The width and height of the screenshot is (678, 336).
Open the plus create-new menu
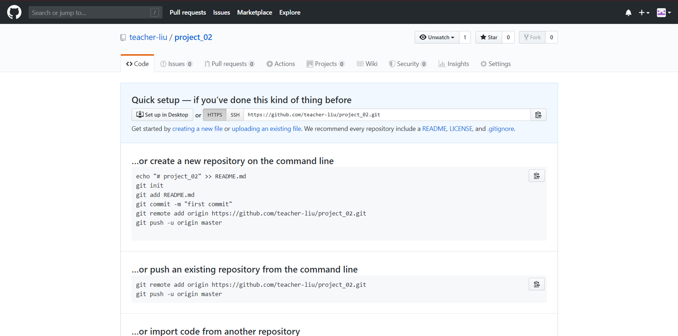(644, 13)
